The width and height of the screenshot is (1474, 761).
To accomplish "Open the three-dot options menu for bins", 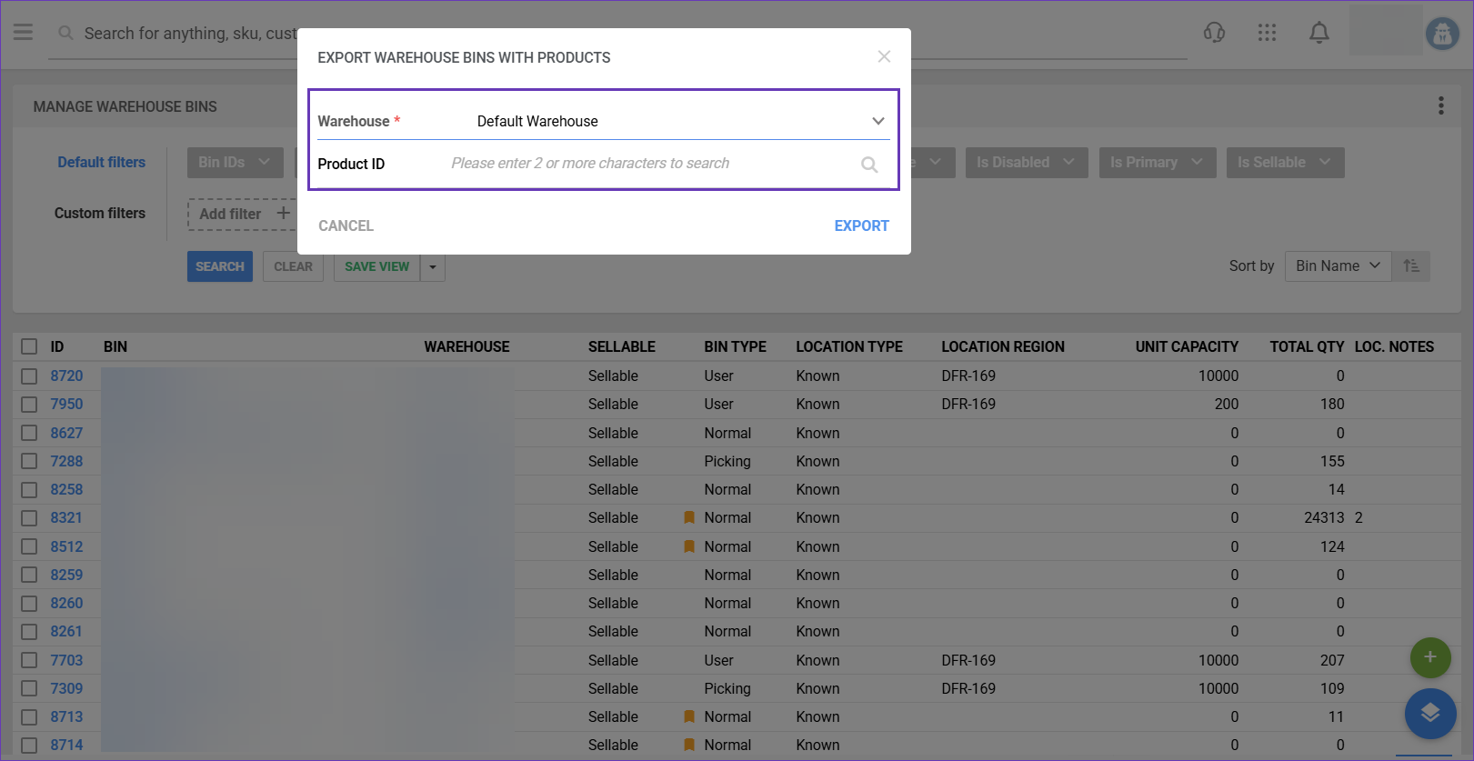I will [x=1440, y=106].
